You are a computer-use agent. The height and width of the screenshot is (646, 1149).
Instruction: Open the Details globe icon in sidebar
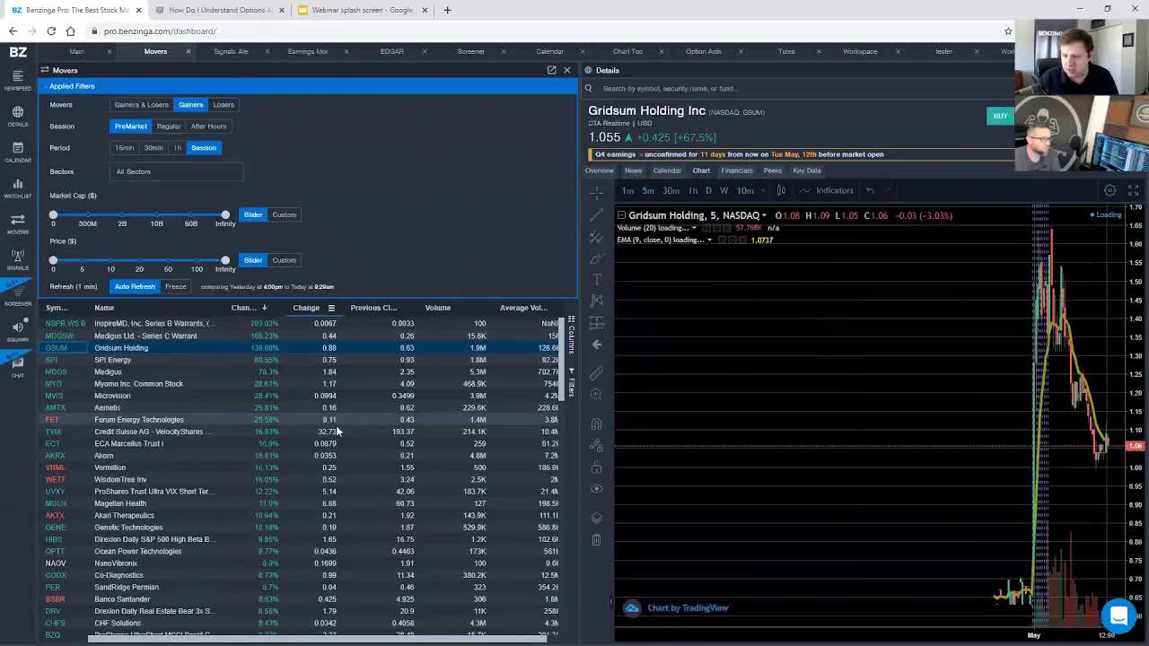click(x=18, y=117)
